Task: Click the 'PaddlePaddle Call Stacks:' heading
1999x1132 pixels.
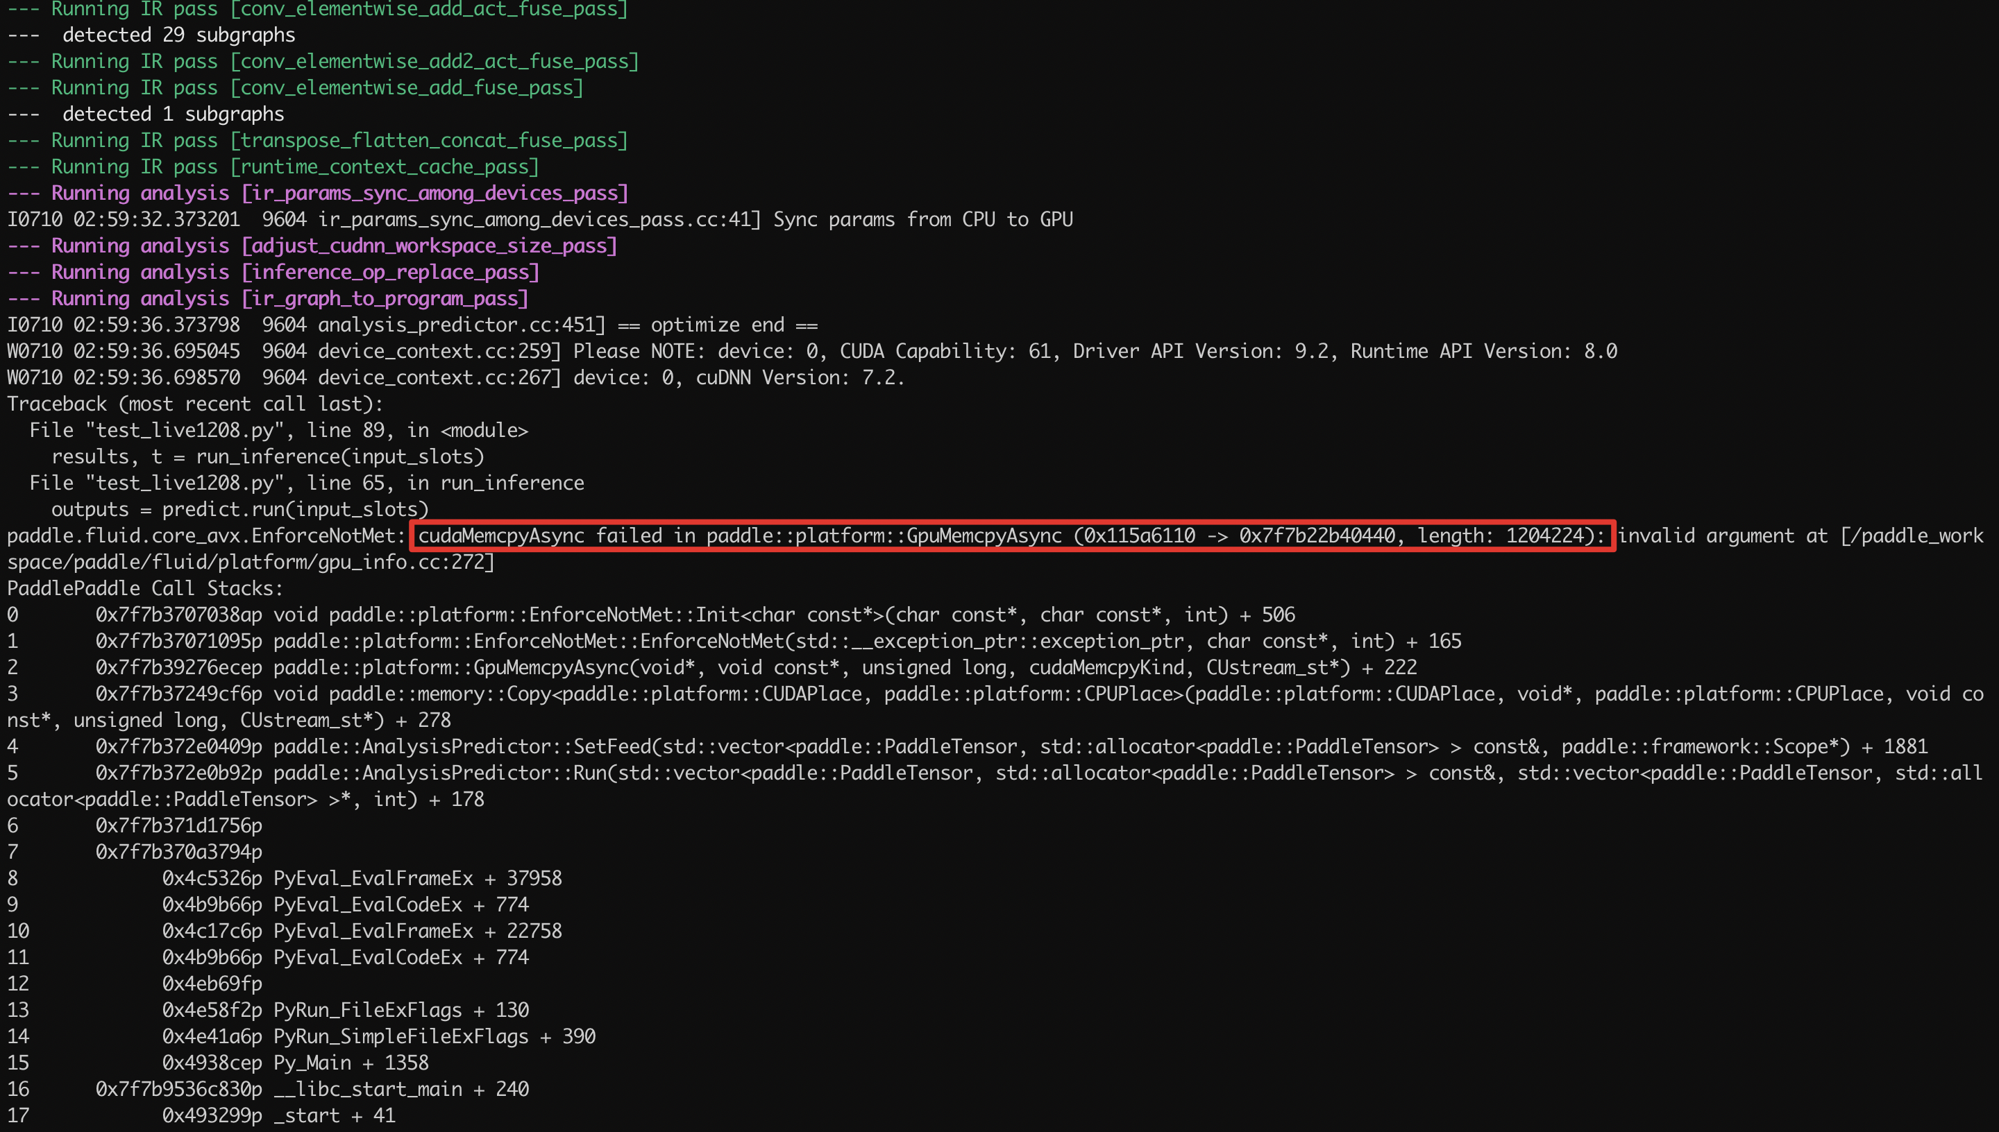Action: coord(146,589)
